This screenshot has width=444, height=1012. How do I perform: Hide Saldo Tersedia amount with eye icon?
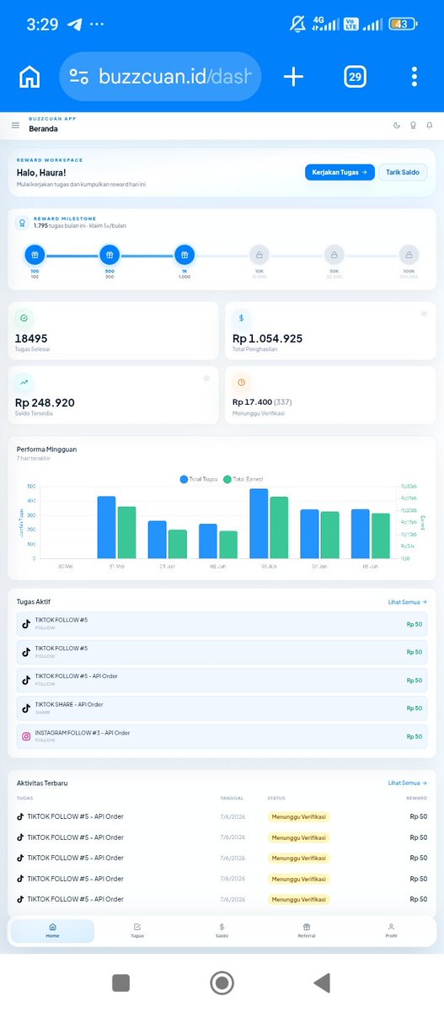pyautogui.click(x=206, y=378)
